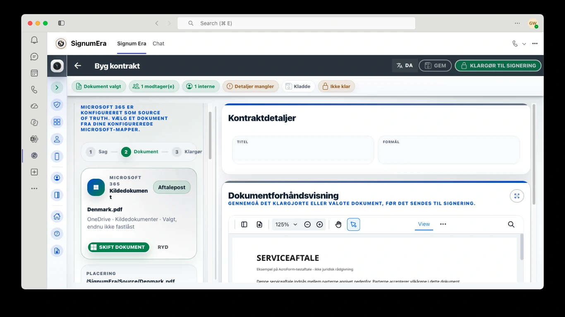Go to step 3 Klargør

click(187, 152)
